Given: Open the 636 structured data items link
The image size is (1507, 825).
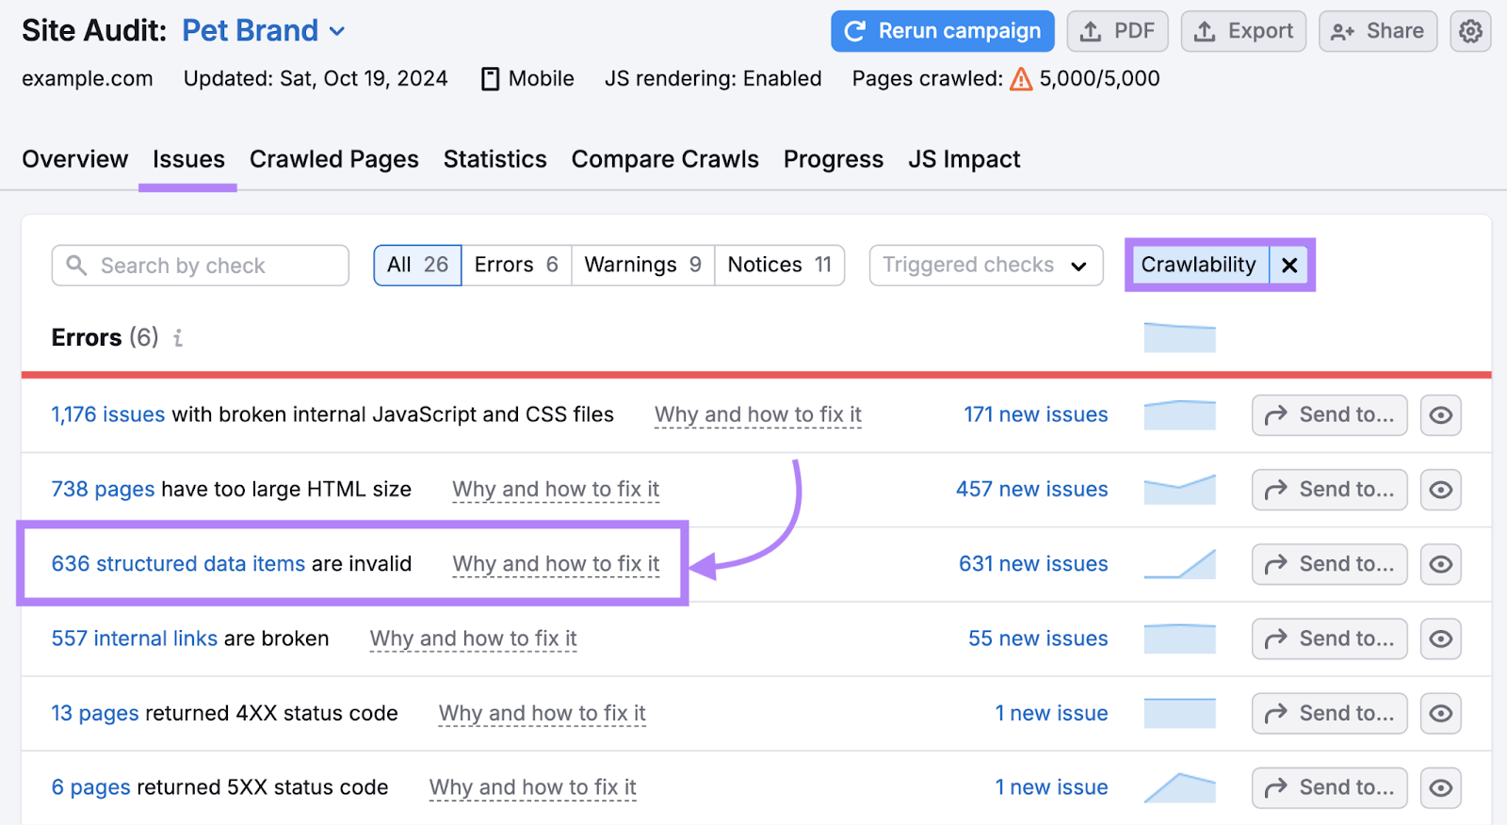Looking at the screenshot, I should coord(178,564).
